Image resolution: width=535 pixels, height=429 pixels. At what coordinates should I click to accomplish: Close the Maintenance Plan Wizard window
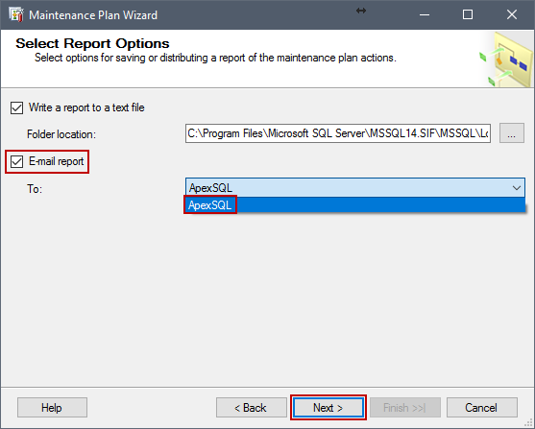pyautogui.click(x=511, y=14)
